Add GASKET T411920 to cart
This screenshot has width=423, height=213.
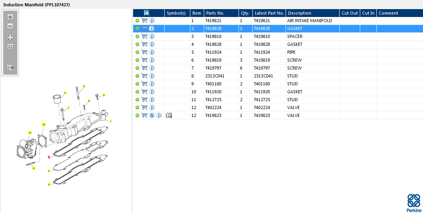click(x=145, y=92)
